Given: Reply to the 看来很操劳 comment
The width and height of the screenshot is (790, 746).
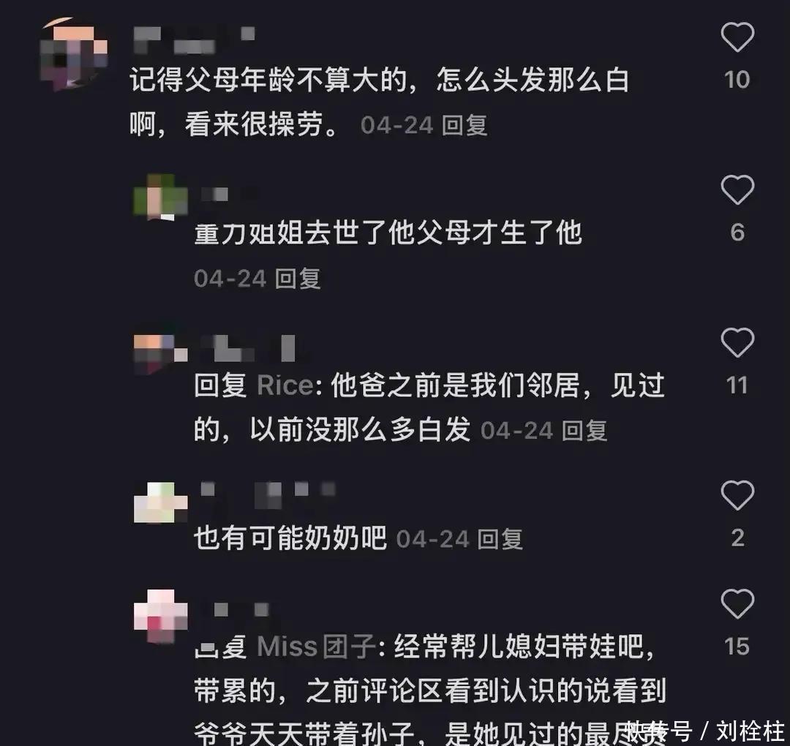Looking at the screenshot, I should (x=464, y=125).
